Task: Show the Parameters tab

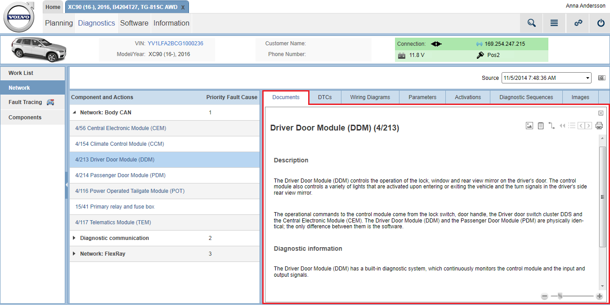Action: tap(422, 97)
